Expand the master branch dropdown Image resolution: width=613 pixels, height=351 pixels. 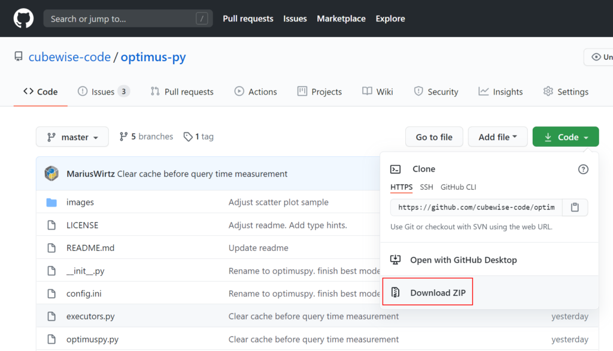pyautogui.click(x=72, y=137)
